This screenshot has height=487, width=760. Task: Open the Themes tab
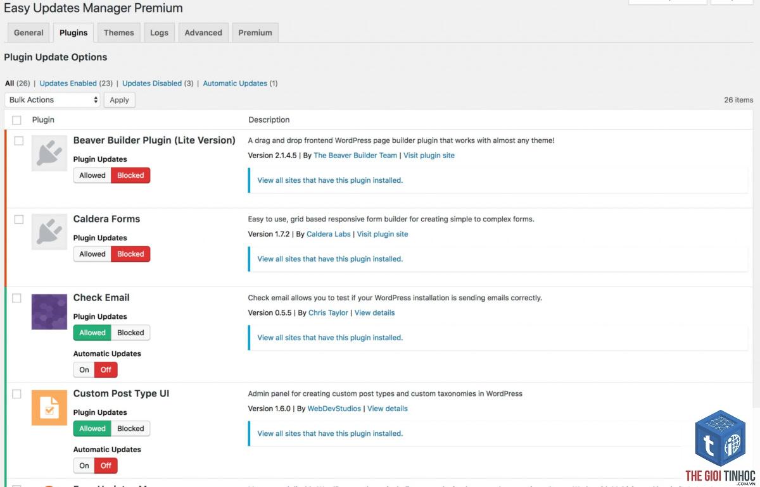click(x=119, y=33)
